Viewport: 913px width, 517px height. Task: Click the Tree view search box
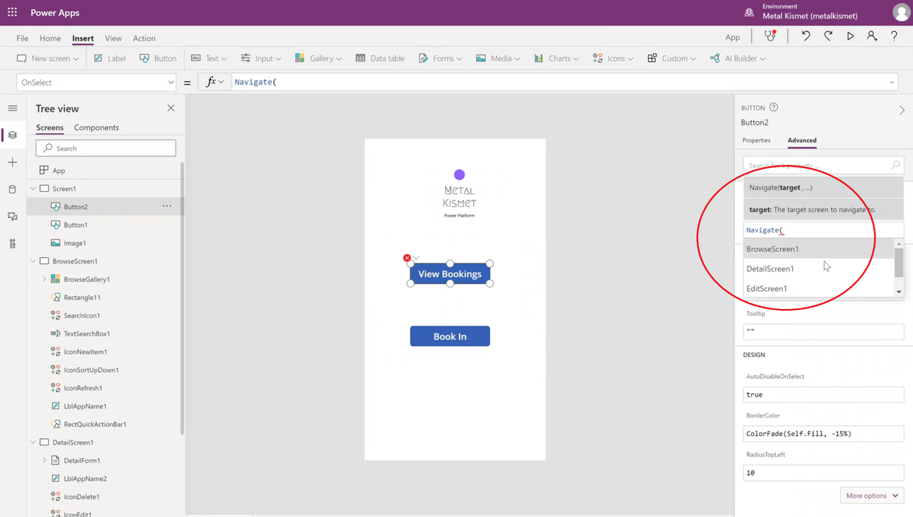tap(105, 148)
